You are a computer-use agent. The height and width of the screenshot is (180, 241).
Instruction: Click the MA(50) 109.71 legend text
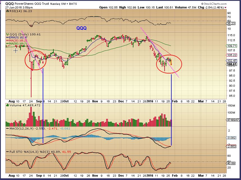[18, 44]
